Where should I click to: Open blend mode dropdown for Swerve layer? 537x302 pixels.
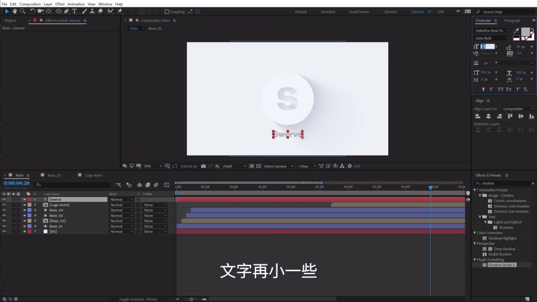(121, 199)
